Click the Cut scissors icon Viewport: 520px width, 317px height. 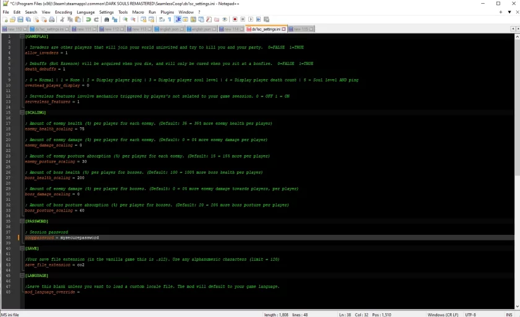click(x=62, y=20)
